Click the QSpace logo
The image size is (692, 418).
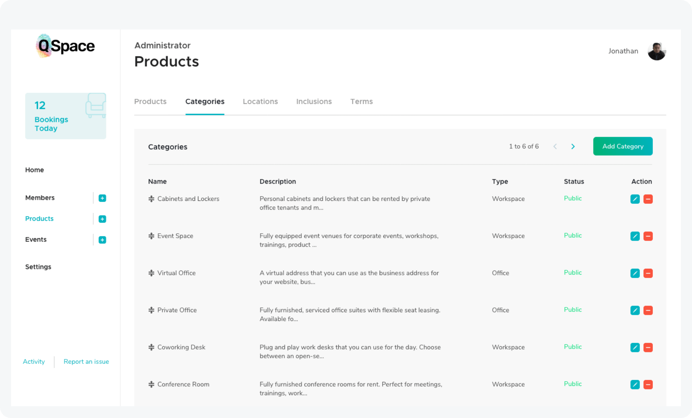65,46
